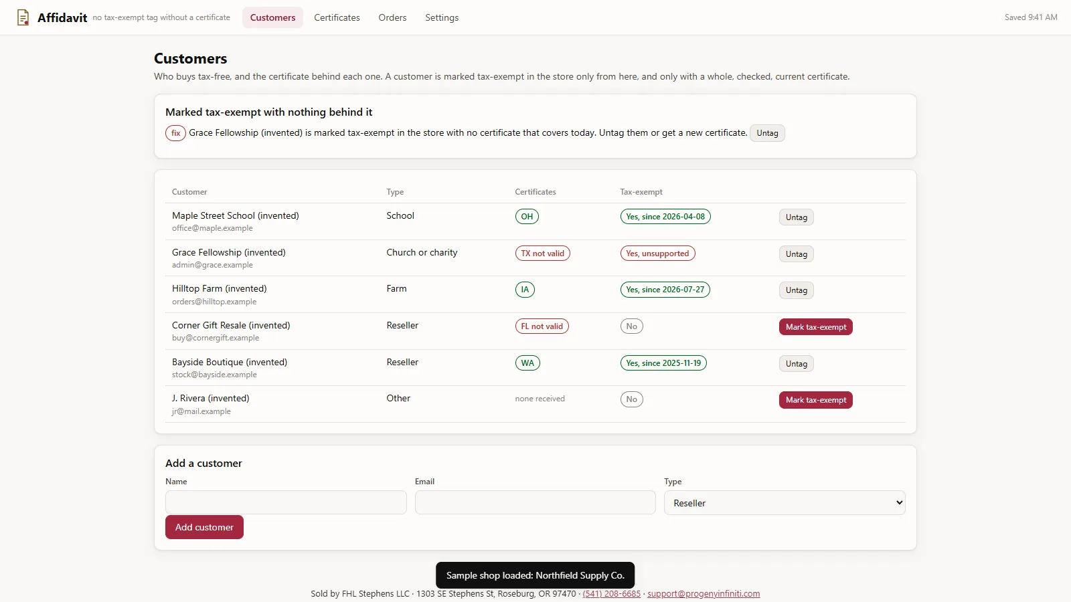Click the red "fix" badge for Grace Fellowship

(175, 133)
